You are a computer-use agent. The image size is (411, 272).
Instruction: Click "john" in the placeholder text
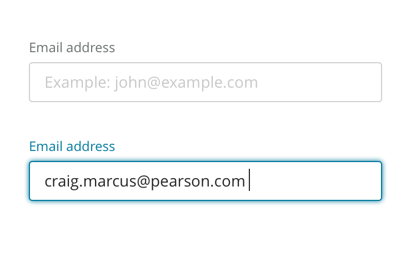tap(128, 83)
